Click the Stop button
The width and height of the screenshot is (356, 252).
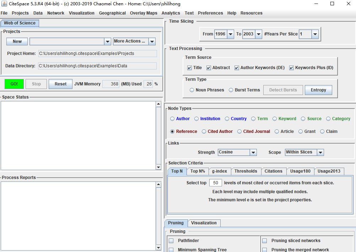coord(36,84)
